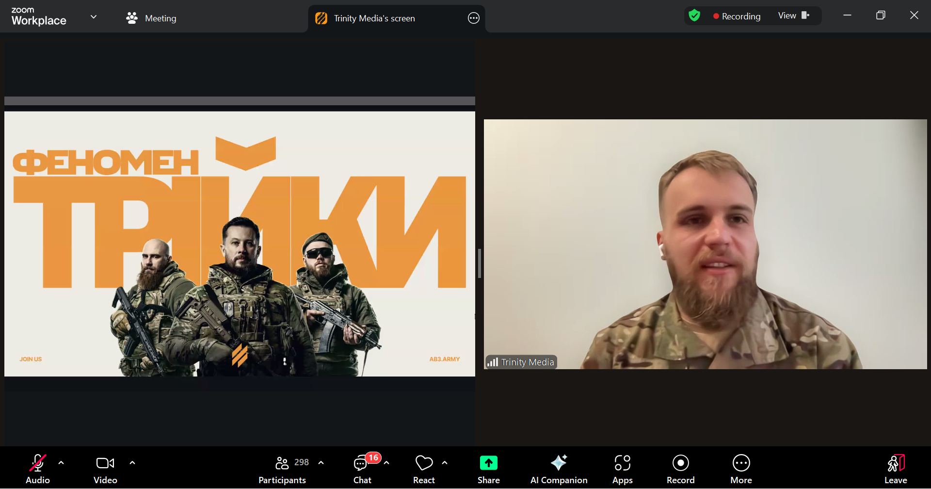Open the More options ellipsis in toolbar
Image resolution: width=931 pixels, height=489 pixels.
click(x=741, y=463)
